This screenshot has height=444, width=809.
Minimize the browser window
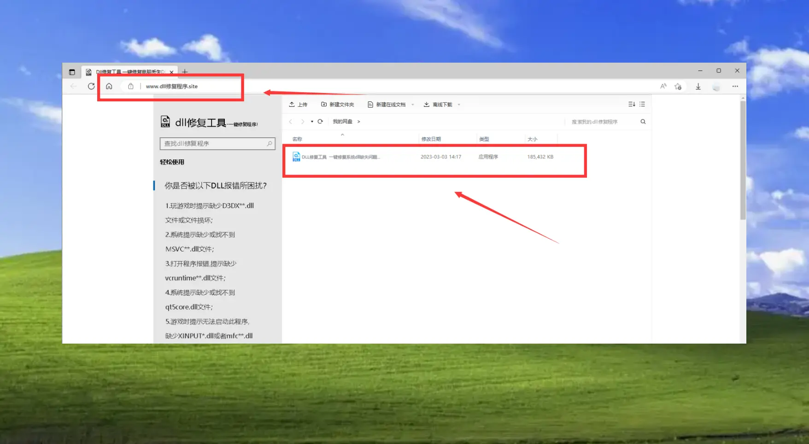pyautogui.click(x=700, y=71)
